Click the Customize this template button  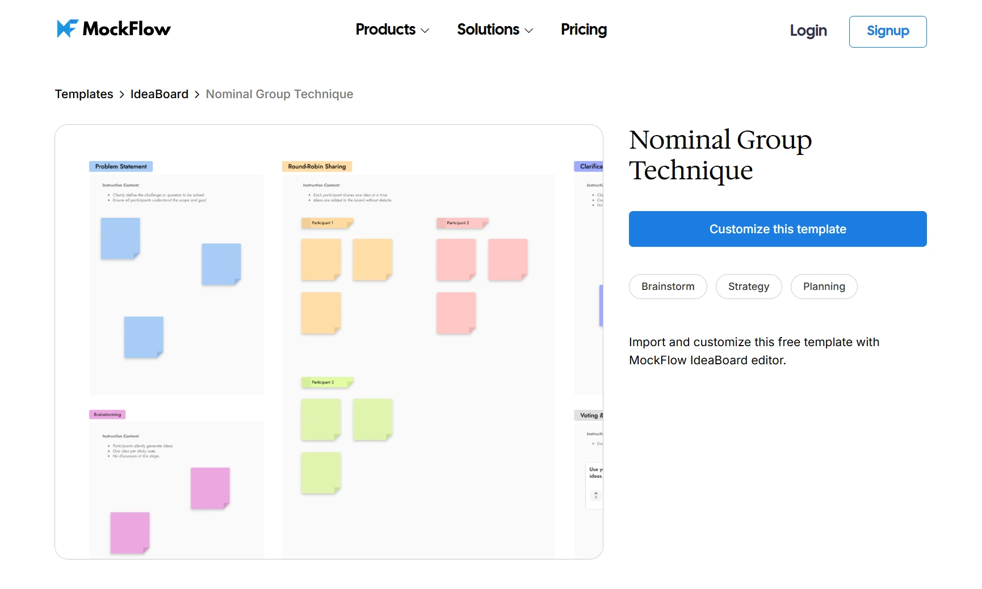click(x=777, y=229)
